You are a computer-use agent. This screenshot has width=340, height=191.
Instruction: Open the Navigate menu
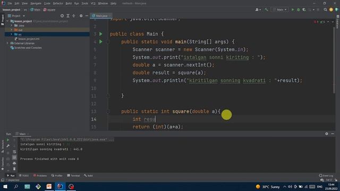coord(36,3)
